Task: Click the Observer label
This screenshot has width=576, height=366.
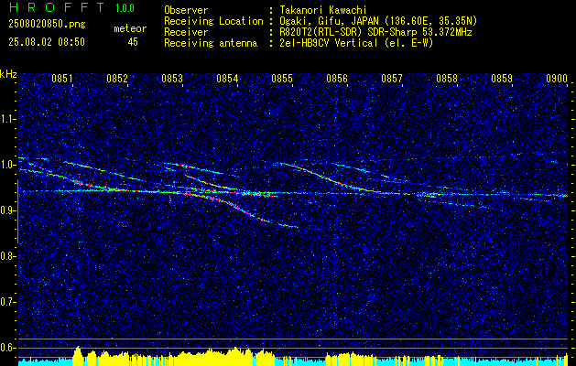Action: (x=186, y=10)
